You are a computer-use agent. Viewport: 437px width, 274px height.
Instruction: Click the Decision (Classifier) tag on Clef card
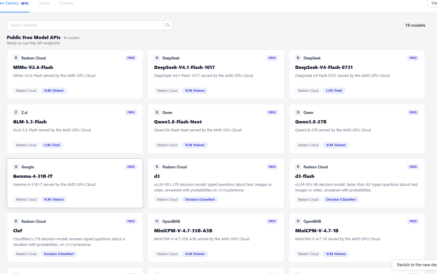[x=59, y=254]
